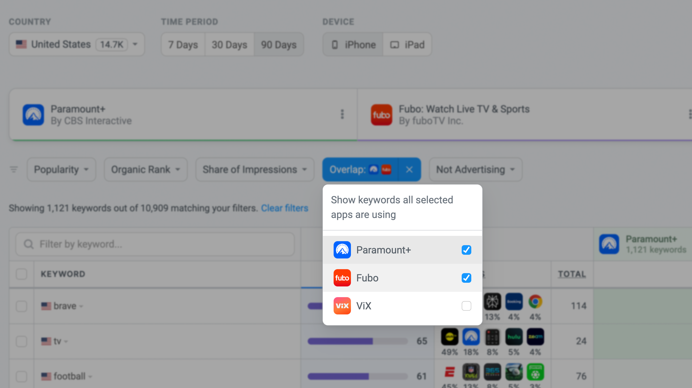Click the Zeam app icon in tv row
Viewport: 692px width, 388px height.
(535, 337)
